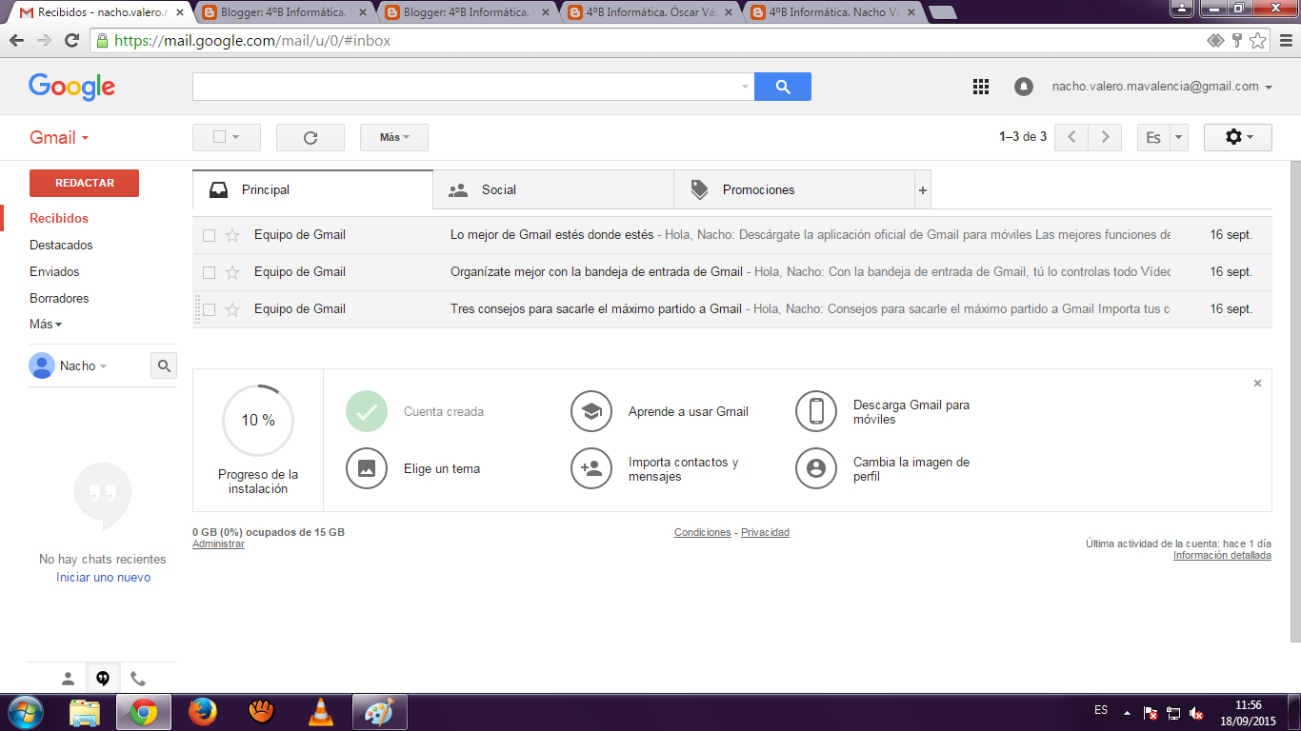Select the 'Lo mejor de Gmail' email checkbox
This screenshot has width=1301, height=731.
point(210,235)
